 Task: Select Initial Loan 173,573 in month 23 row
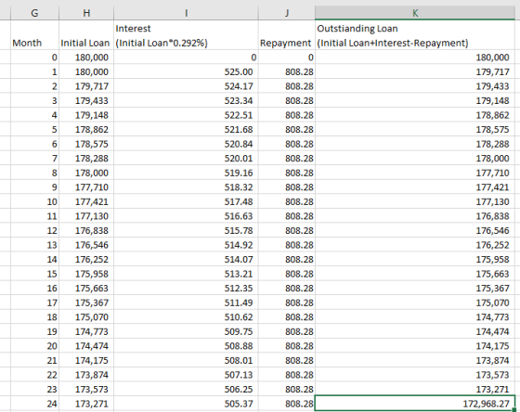[x=86, y=389]
